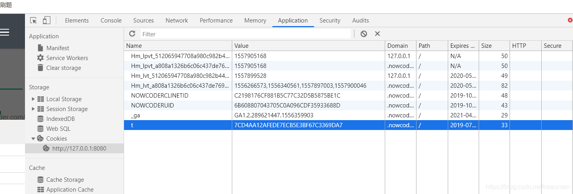
Task: Switch to the Elements tab
Action: (77, 21)
